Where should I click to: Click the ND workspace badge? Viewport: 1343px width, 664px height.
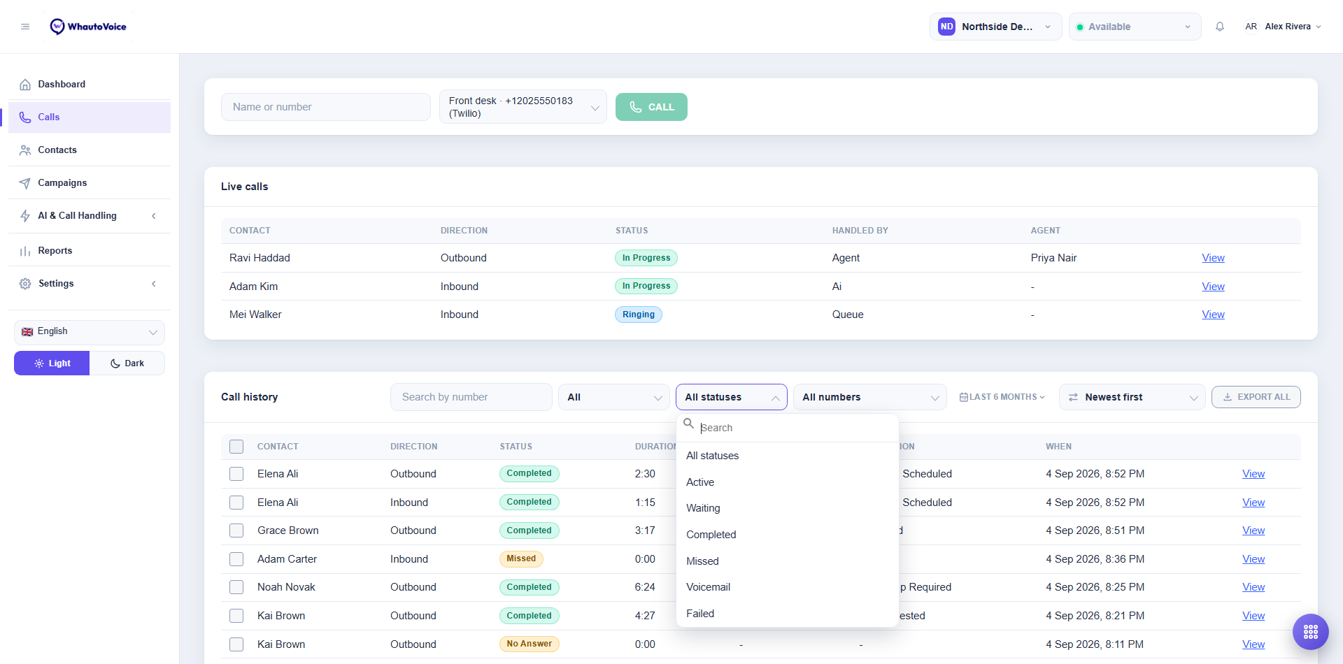coord(946,27)
